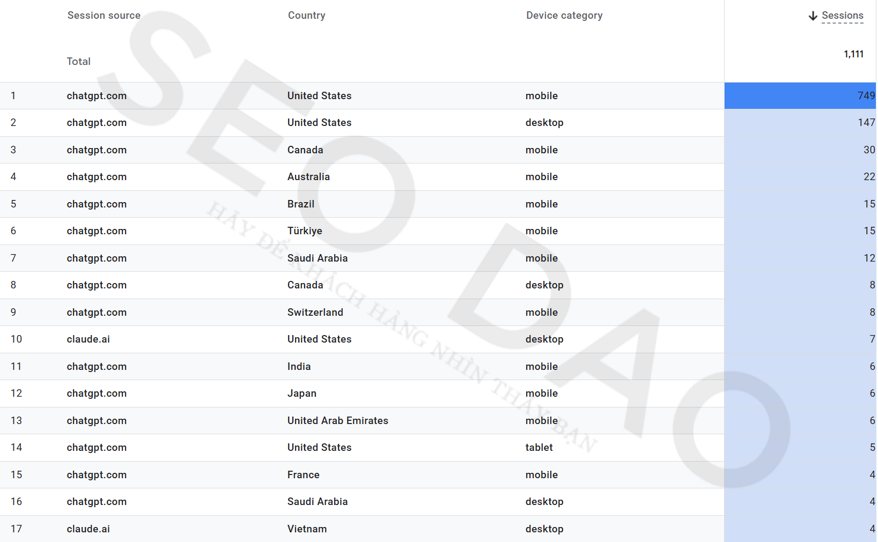Click mobile device cell in row 1
Viewport: 878px width, 542px height.
[x=542, y=96]
